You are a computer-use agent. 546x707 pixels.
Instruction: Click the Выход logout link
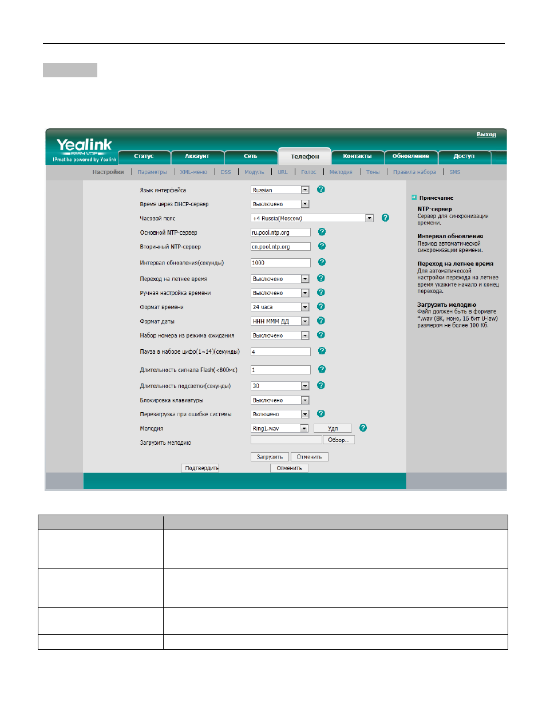tap(486, 135)
